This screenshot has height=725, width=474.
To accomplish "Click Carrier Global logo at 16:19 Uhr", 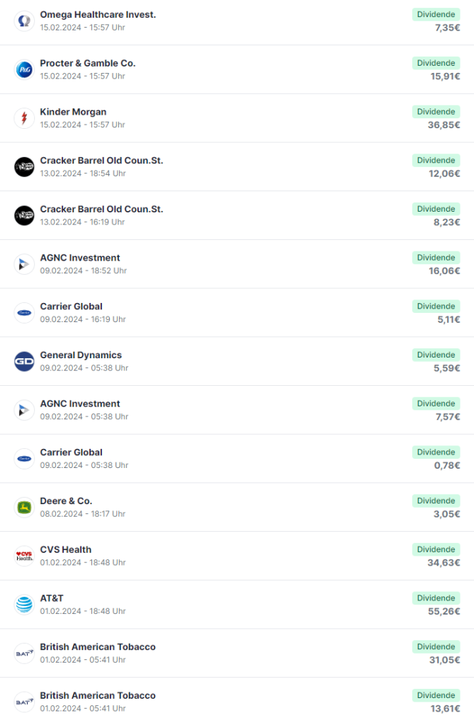I will (x=24, y=313).
